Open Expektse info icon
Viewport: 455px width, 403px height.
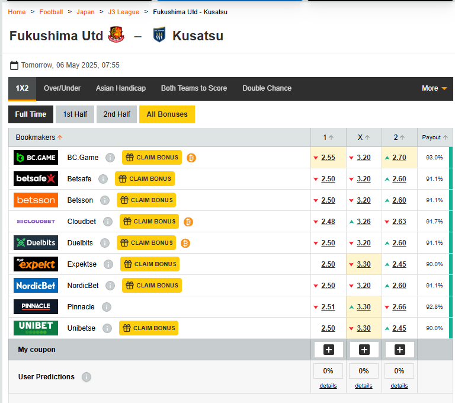click(108, 264)
